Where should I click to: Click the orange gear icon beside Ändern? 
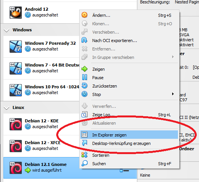[x=85, y=15]
